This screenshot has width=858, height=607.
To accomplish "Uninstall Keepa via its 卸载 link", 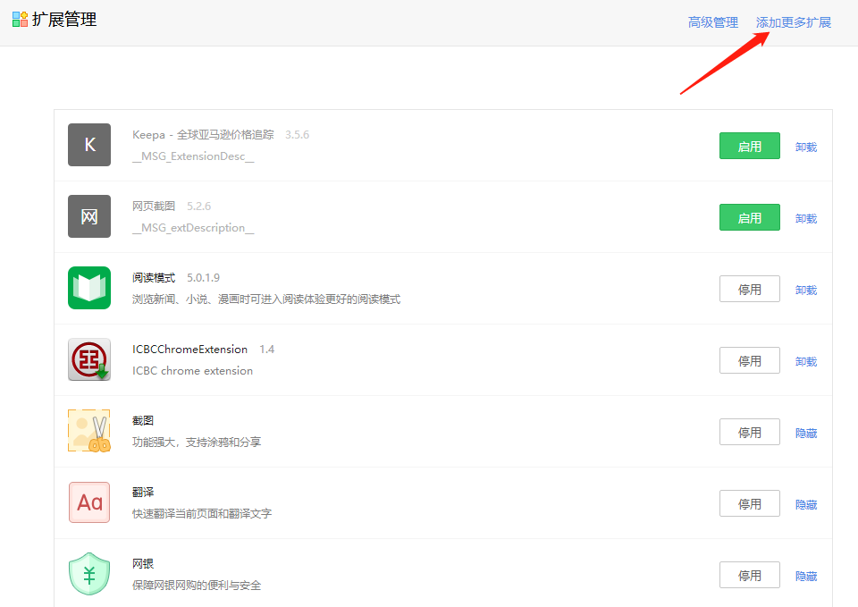I will [806, 147].
